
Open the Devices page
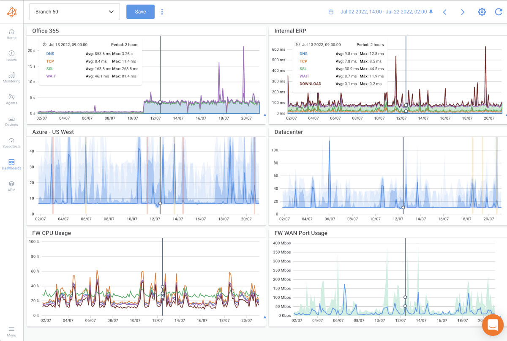coord(11,121)
